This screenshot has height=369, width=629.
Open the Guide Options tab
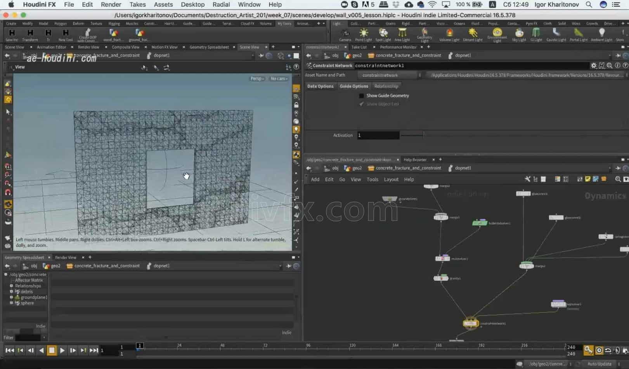point(353,86)
